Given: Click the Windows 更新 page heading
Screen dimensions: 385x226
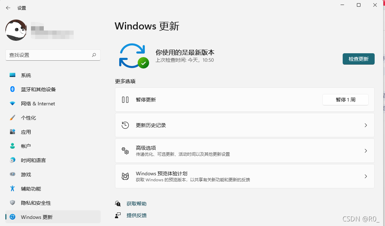Looking at the screenshot, I should [147, 26].
